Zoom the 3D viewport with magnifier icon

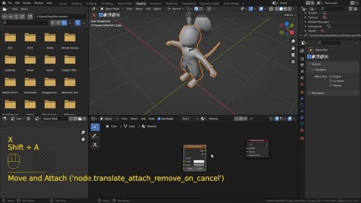click(x=293, y=41)
